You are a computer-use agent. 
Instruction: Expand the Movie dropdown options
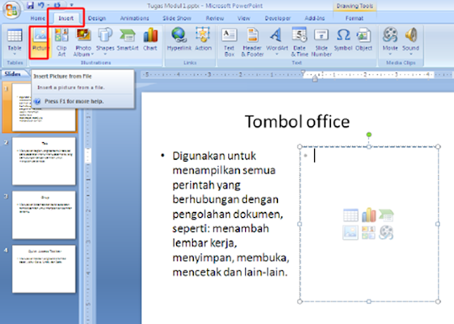[390, 54]
